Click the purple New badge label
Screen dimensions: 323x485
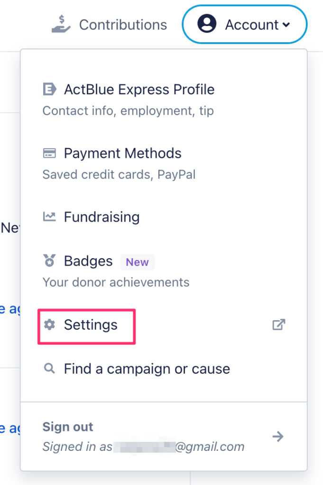pyautogui.click(x=137, y=262)
